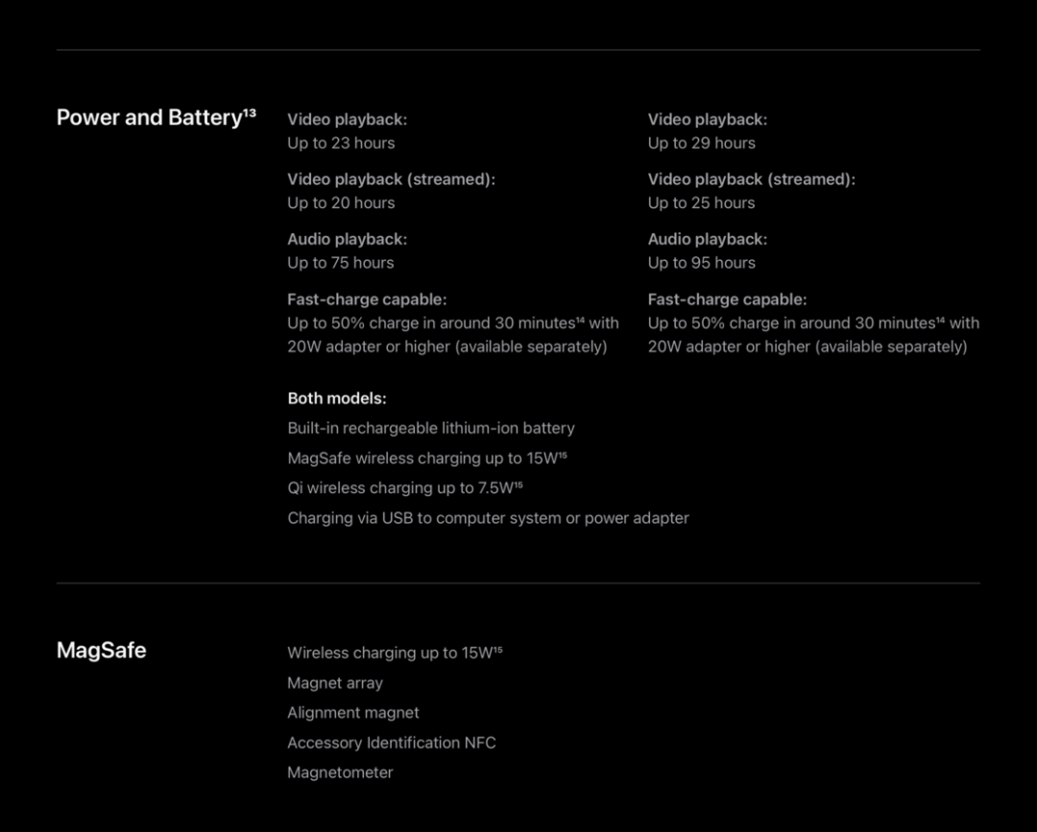This screenshot has height=832, width=1037.
Task: Select the 'Up to 29 hours' video playback text
Action: (x=701, y=143)
